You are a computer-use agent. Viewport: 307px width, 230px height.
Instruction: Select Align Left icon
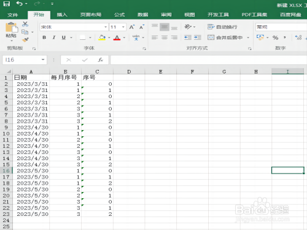pyautogui.click(x=155, y=37)
